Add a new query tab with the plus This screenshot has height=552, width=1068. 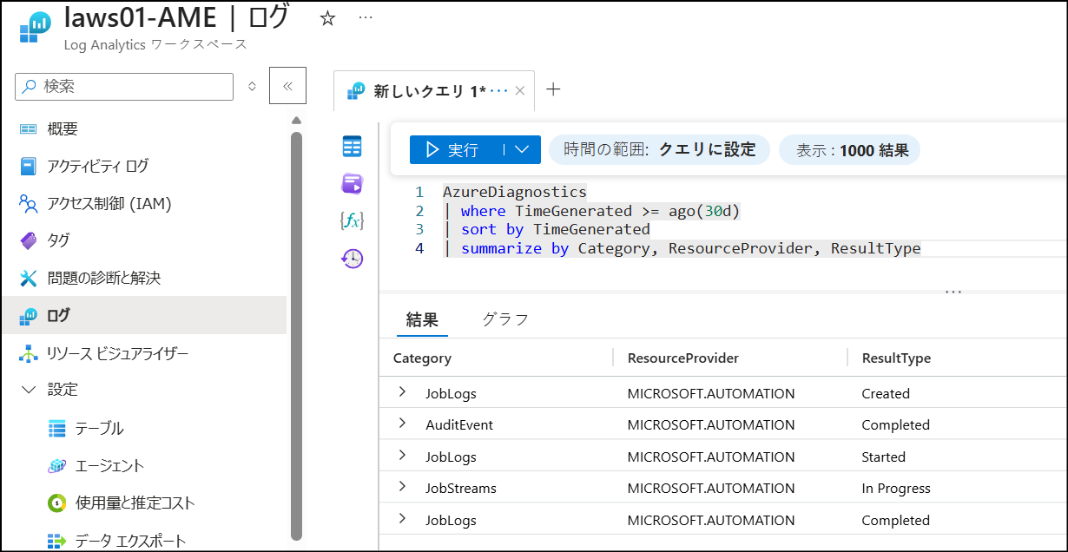tap(553, 89)
